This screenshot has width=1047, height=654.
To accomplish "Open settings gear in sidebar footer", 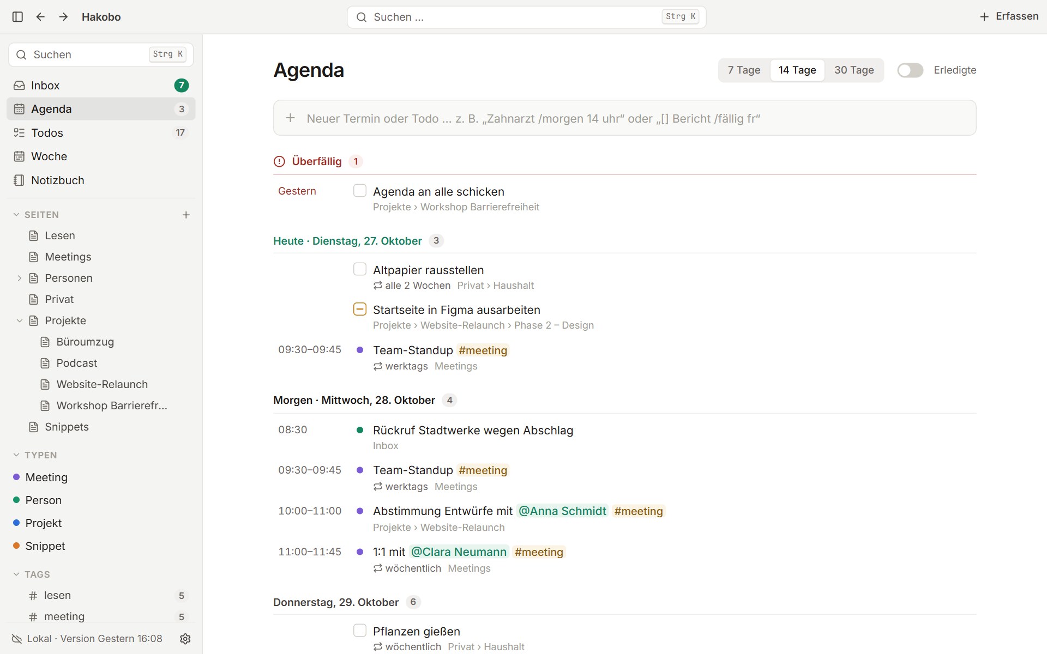I will coord(185,639).
